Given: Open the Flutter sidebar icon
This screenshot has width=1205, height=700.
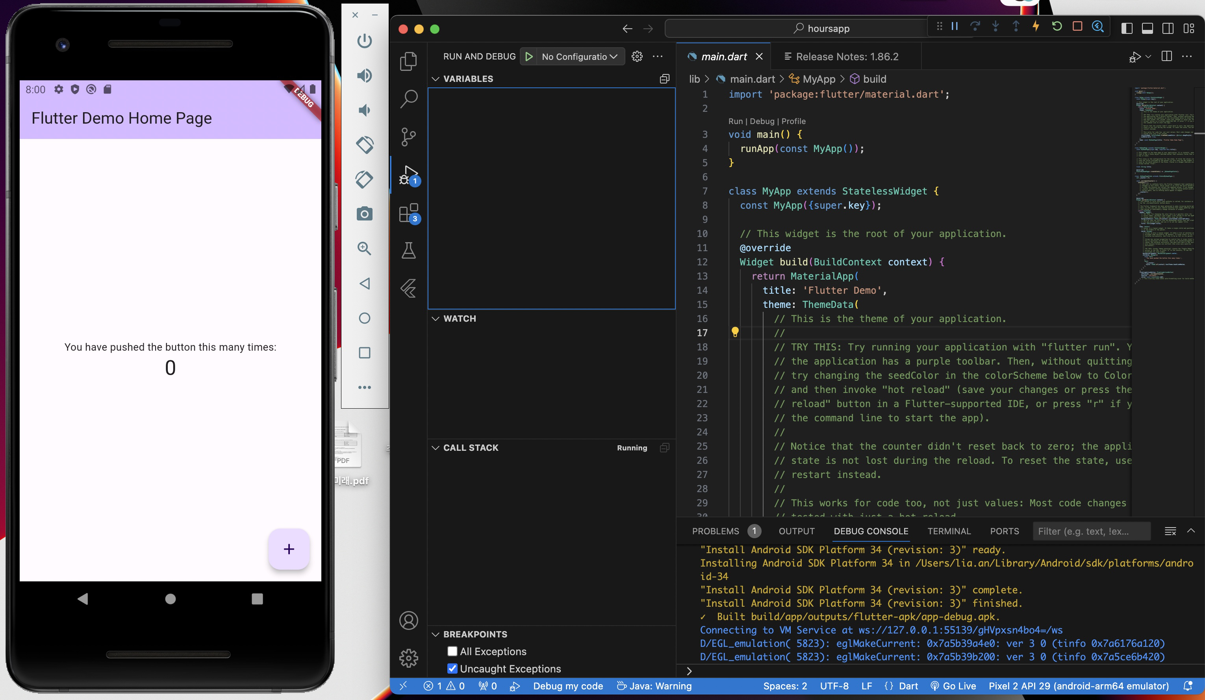Looking at the screenshot, I should 408,288.
